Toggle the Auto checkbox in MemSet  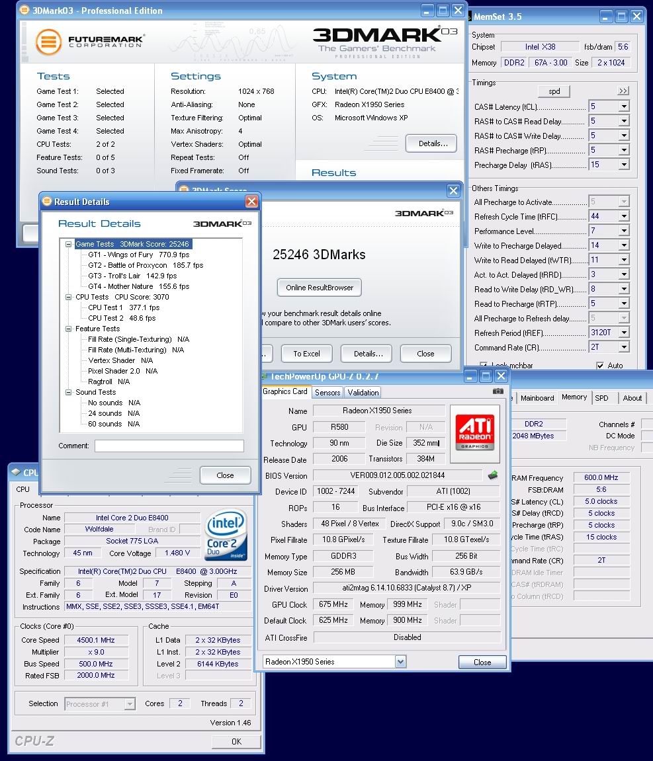pos(600,366)
